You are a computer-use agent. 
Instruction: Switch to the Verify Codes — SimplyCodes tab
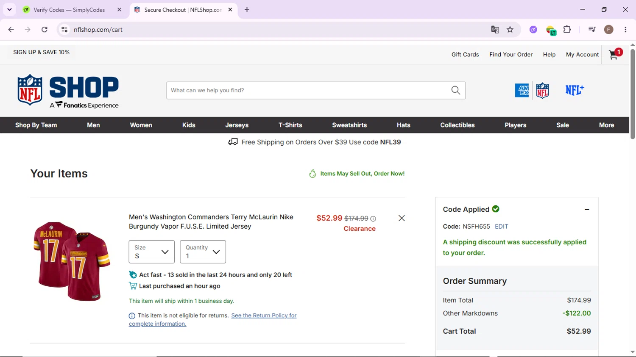click(x=69, y=10)
